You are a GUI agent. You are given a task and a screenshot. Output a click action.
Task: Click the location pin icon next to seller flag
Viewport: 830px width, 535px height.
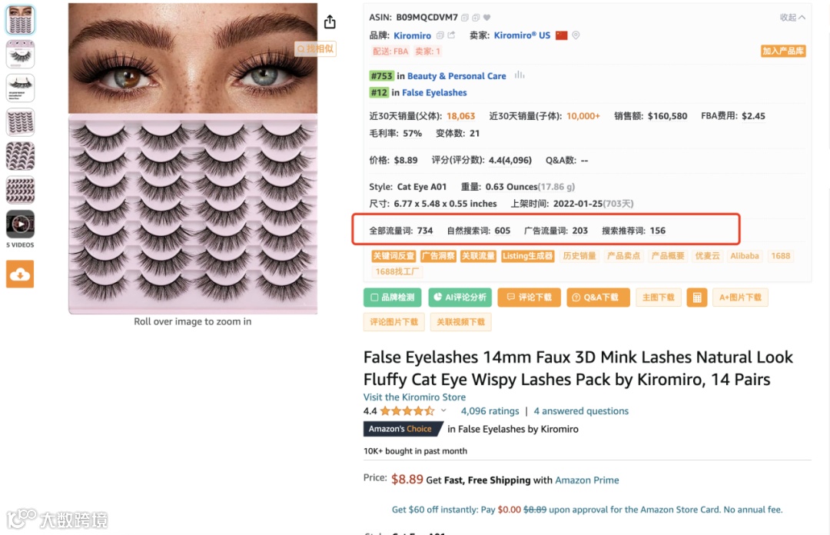575,35
